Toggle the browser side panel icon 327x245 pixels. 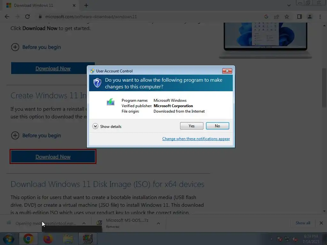(300, 17)
